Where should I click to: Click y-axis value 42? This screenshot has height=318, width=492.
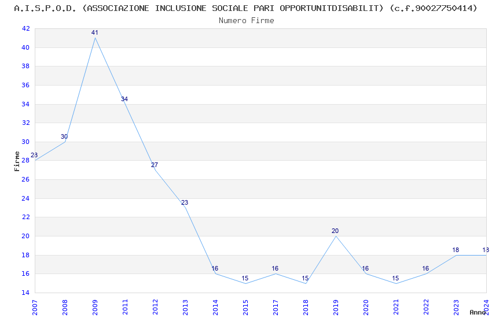(x=25, y=28)
